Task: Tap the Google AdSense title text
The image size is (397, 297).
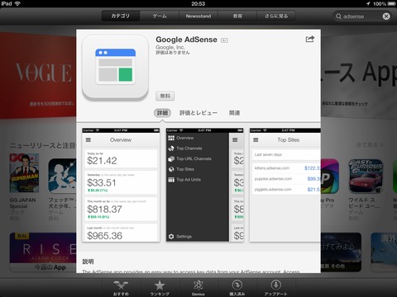Action: [186, 40]
